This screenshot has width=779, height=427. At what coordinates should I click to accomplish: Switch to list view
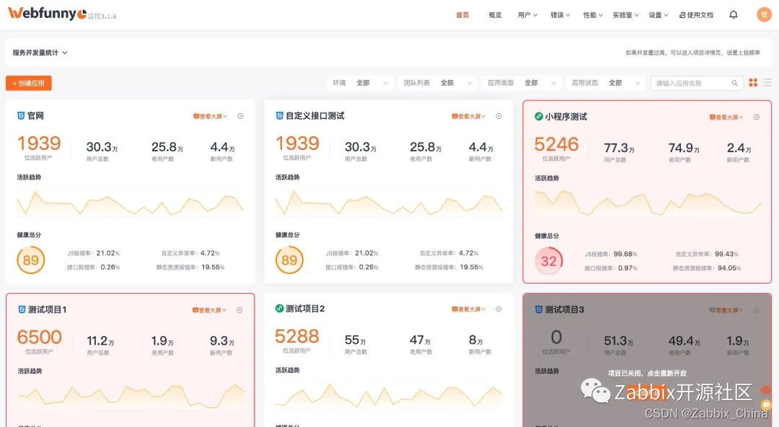(x=767, y=82)
